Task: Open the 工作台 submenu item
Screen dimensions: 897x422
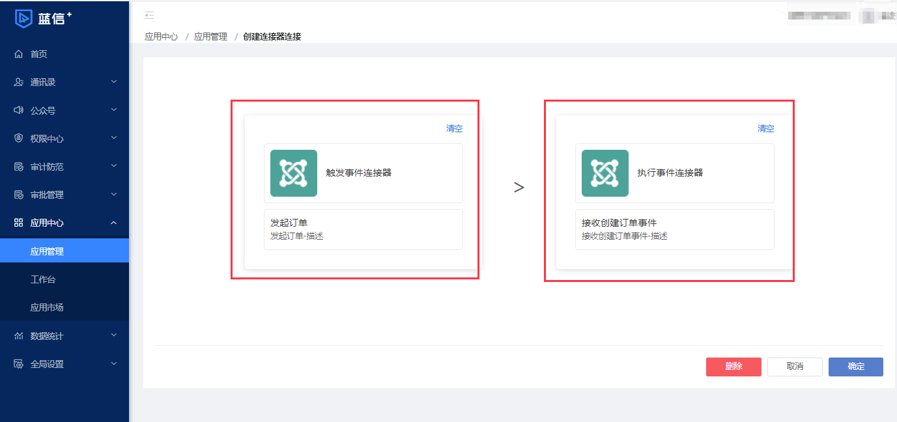Action: pyautogui.click(x=64, y=279)
